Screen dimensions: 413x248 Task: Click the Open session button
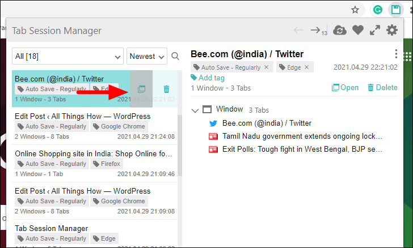(x=345, y=87)
